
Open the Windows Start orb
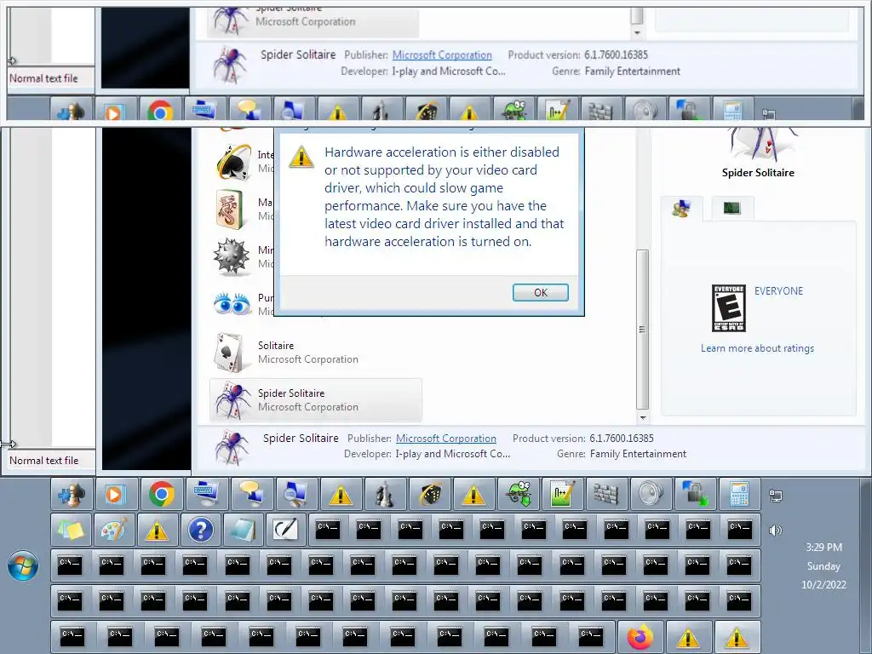click(x=23, y=565)
